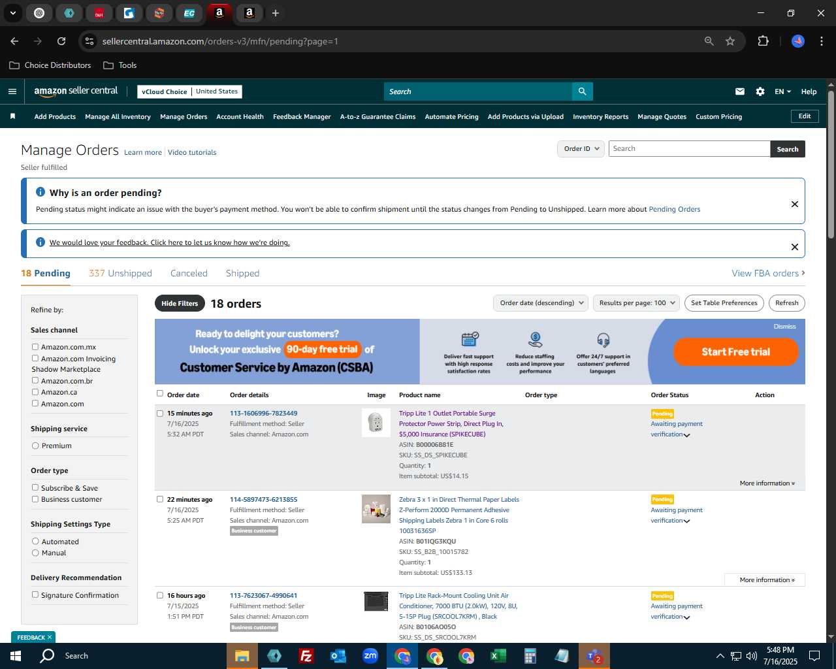
Task: Switch to the 337 Unshipped tab
Action: (120, 273)
